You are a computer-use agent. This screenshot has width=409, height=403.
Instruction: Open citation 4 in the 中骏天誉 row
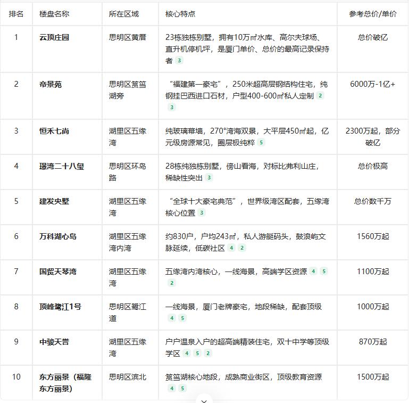(x=187, y=353)
